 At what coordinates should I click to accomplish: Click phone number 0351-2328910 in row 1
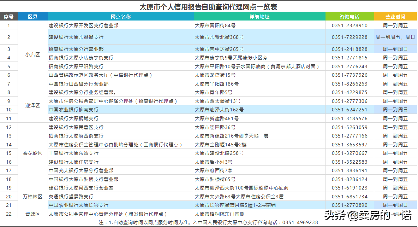(350, 25)
